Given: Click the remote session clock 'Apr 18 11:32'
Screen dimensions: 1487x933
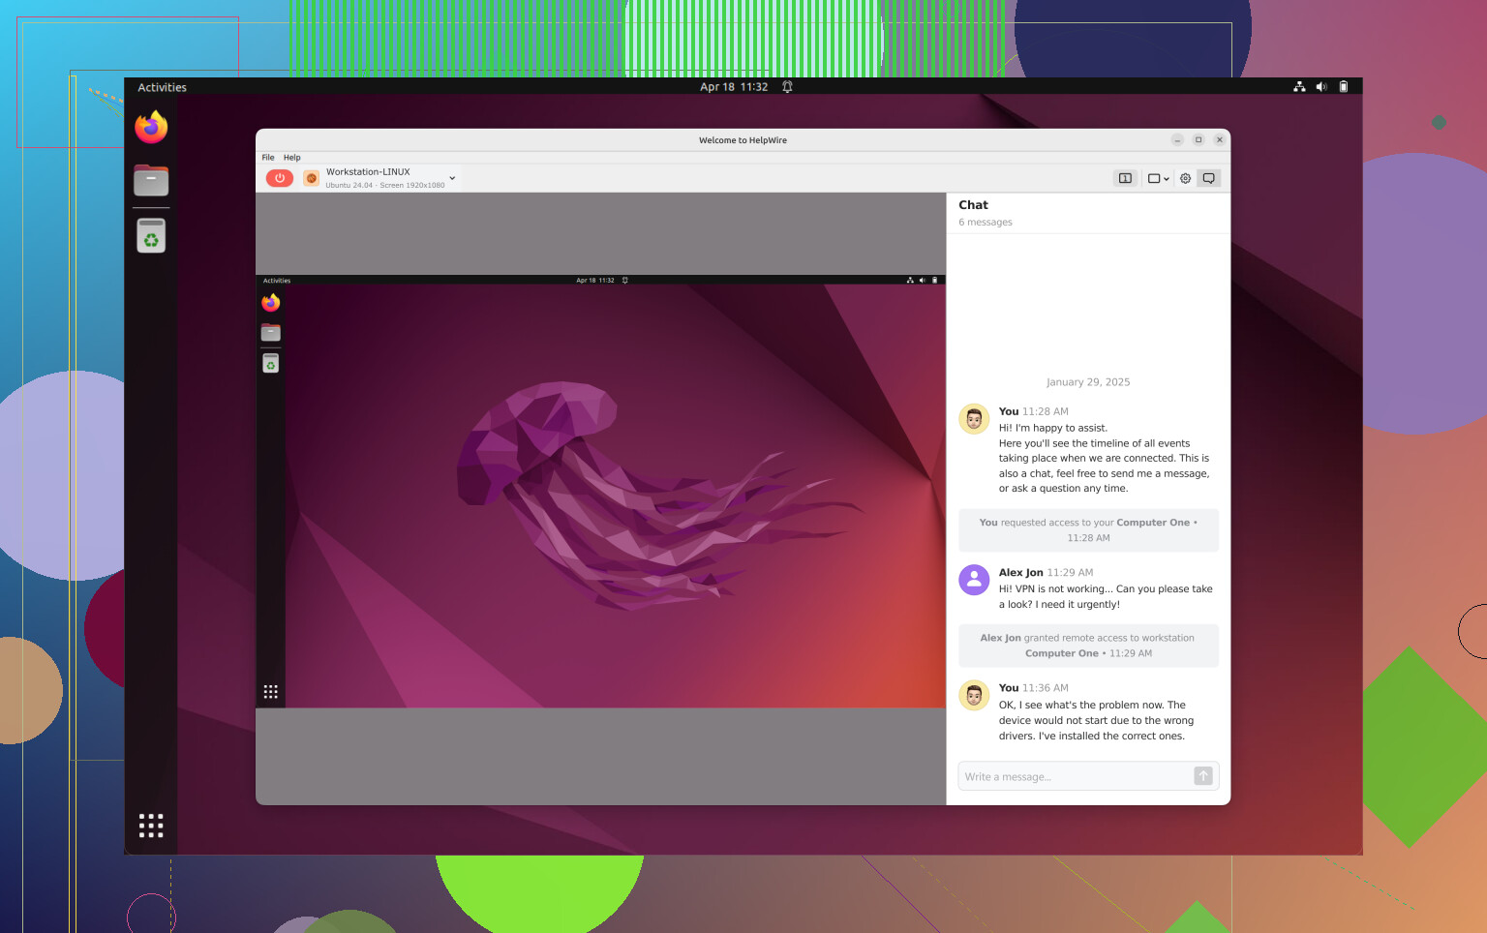Looking at the screenshot, I should (595, 281).
